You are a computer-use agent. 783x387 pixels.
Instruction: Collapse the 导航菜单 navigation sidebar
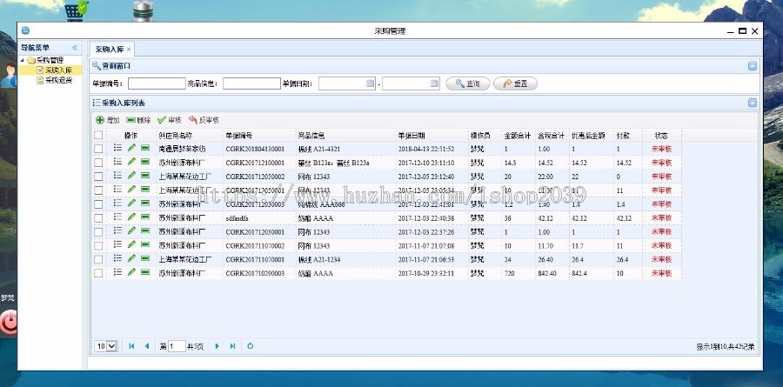point(75,48)
